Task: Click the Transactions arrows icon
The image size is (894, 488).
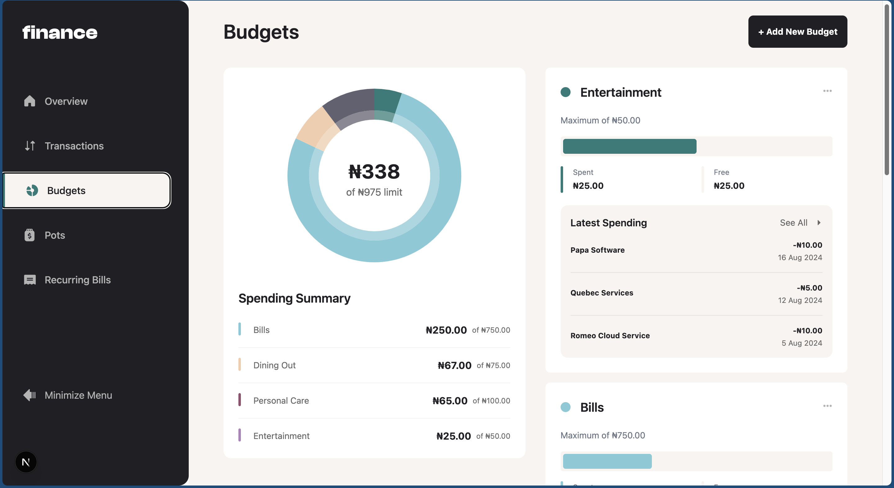Action: pyautogui.click(x=30, y=146)
